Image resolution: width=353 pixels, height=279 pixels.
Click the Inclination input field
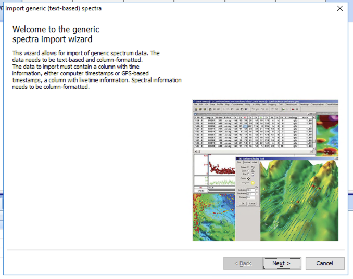(251, 190)
